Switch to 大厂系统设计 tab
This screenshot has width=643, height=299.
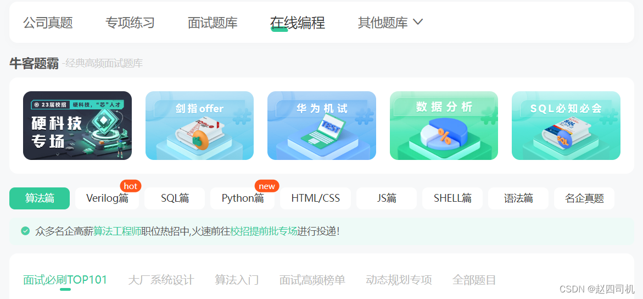pyautogui.click(x=161, y=280)
